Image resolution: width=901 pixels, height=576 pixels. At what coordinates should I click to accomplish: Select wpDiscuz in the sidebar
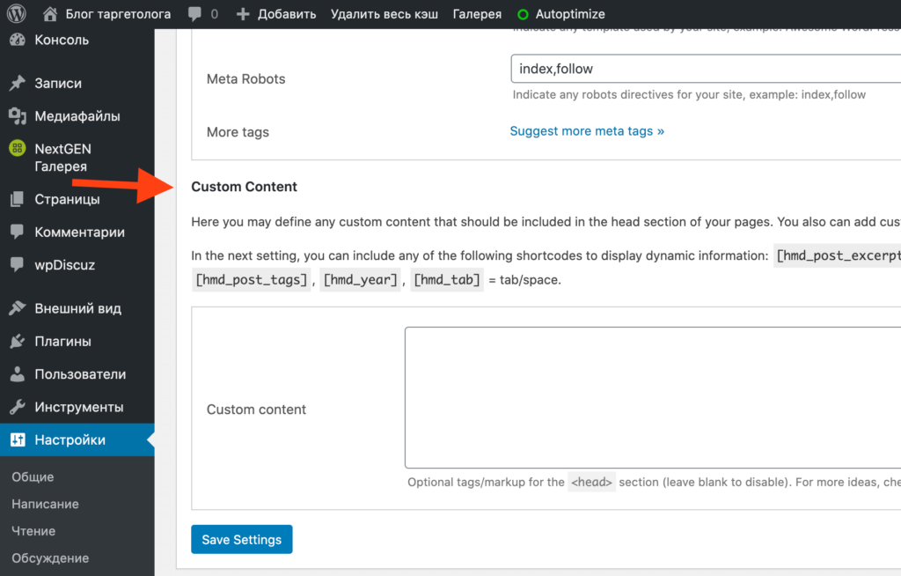(x=64, y=264)
